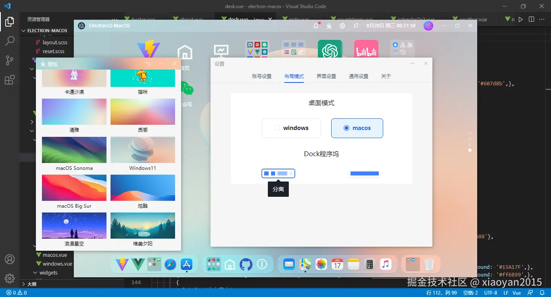The width and height of the screenshot is (551, 297).
Task: Open the 通用设置 settings tab
Action: (x=358, y=76)
